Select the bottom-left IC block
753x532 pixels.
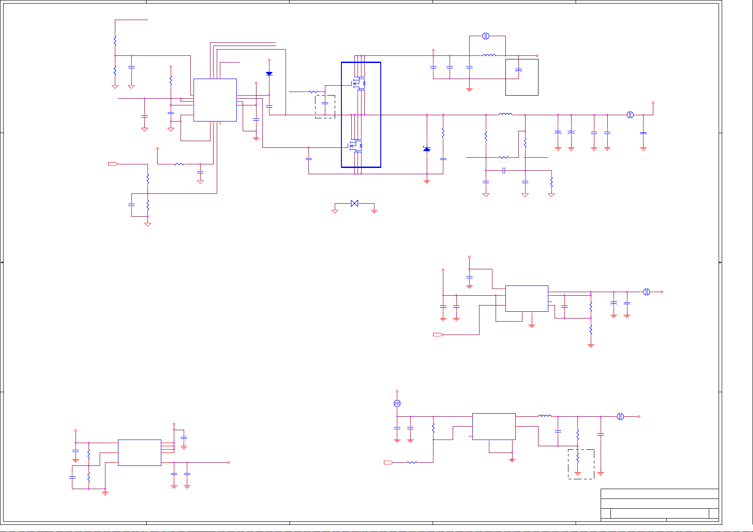tap(139, 452)
